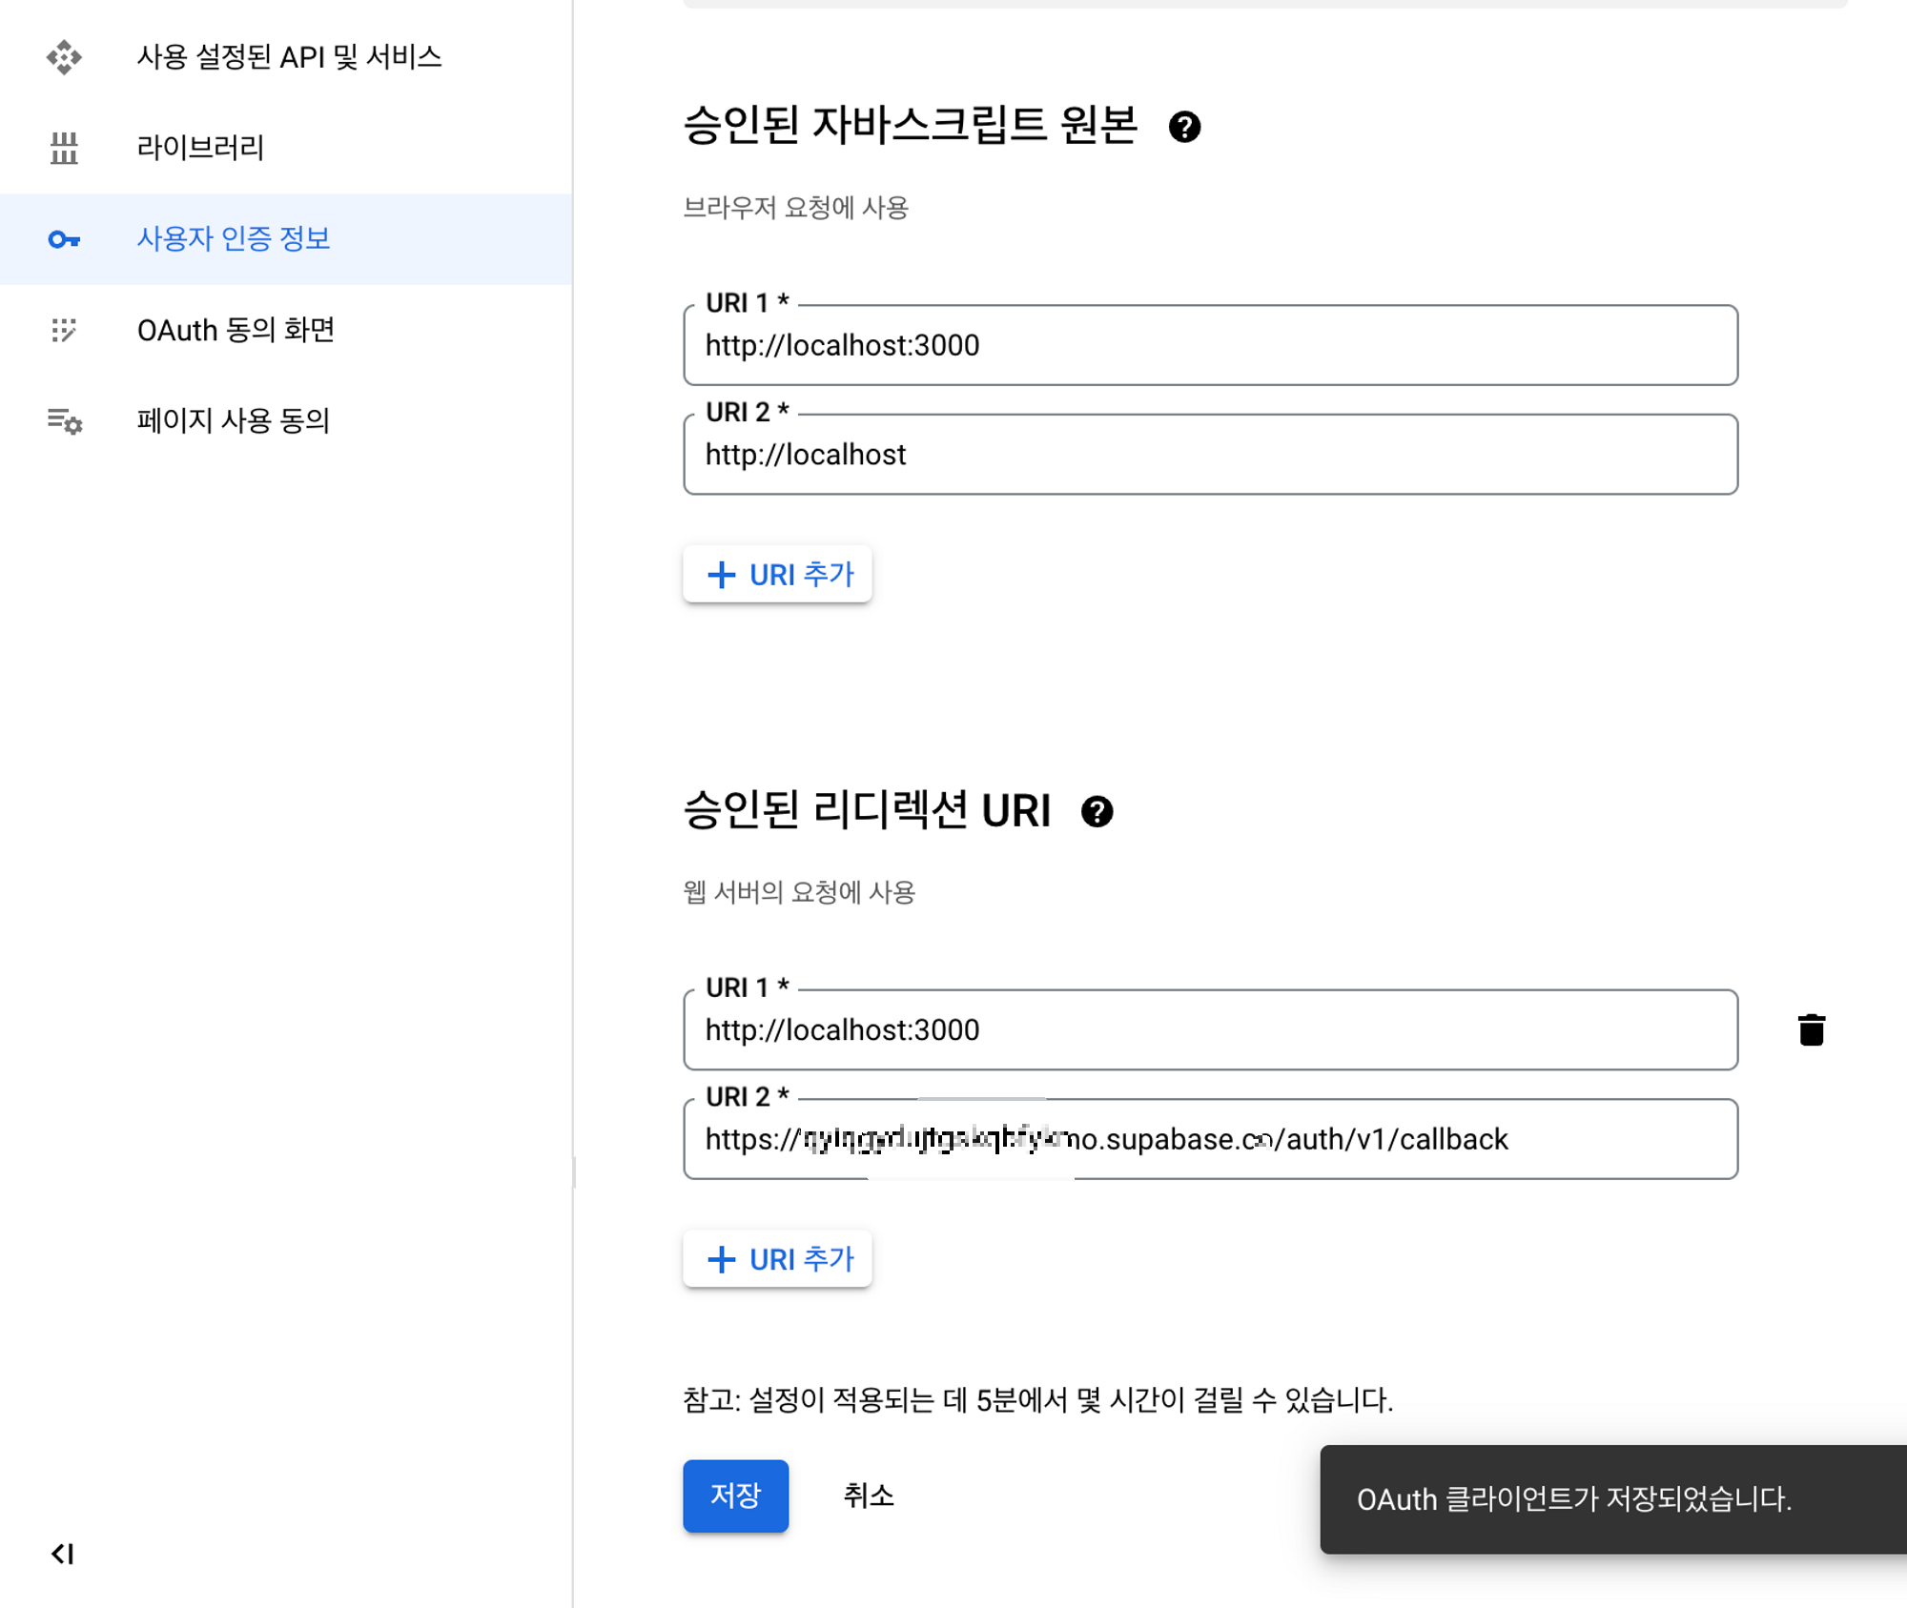
Task: Click help icon beside 승인된 리디렉션 URI
Action: coord(1097,811)
